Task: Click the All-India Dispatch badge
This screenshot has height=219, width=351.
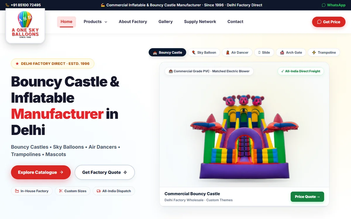Action: click(x=114, y=191)
